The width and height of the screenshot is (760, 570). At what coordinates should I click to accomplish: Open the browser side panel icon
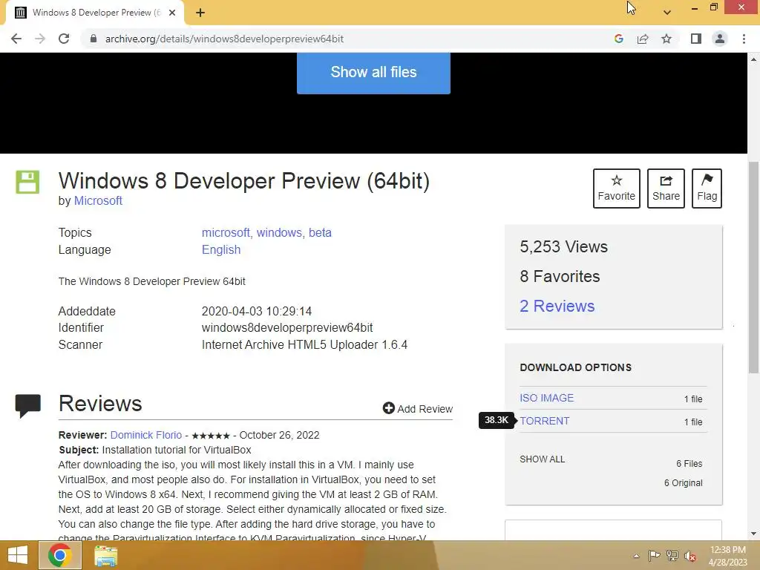pyautogui.click(x=696, y=39)
